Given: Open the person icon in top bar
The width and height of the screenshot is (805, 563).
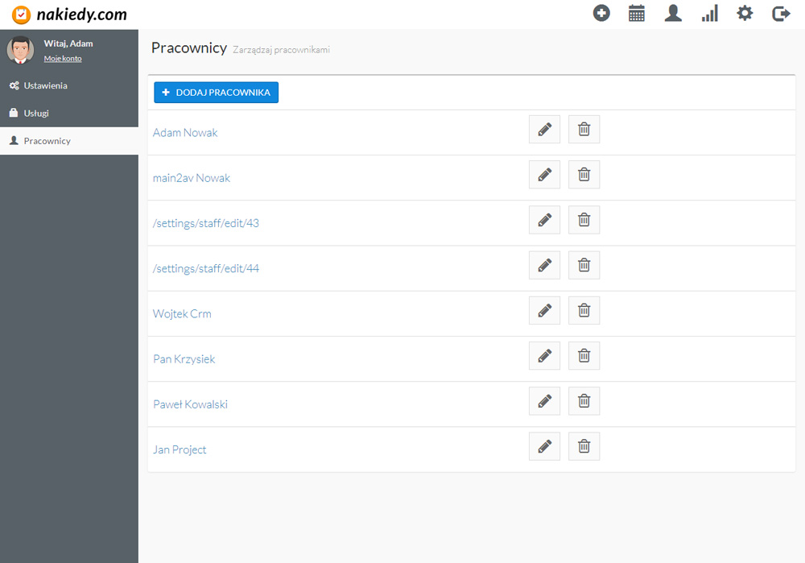Looking at the screenshot, I should pos(673,14).
